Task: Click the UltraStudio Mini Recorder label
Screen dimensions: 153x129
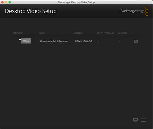Action: pos(54,41)
